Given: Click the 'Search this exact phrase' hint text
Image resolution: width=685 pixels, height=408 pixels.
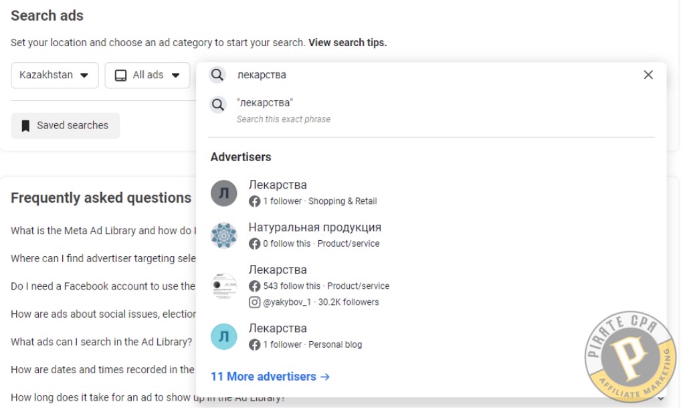Looking at the screenshot, I should tap(284, 119).
